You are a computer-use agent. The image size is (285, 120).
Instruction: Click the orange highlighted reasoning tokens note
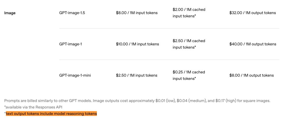pos(51,114)
